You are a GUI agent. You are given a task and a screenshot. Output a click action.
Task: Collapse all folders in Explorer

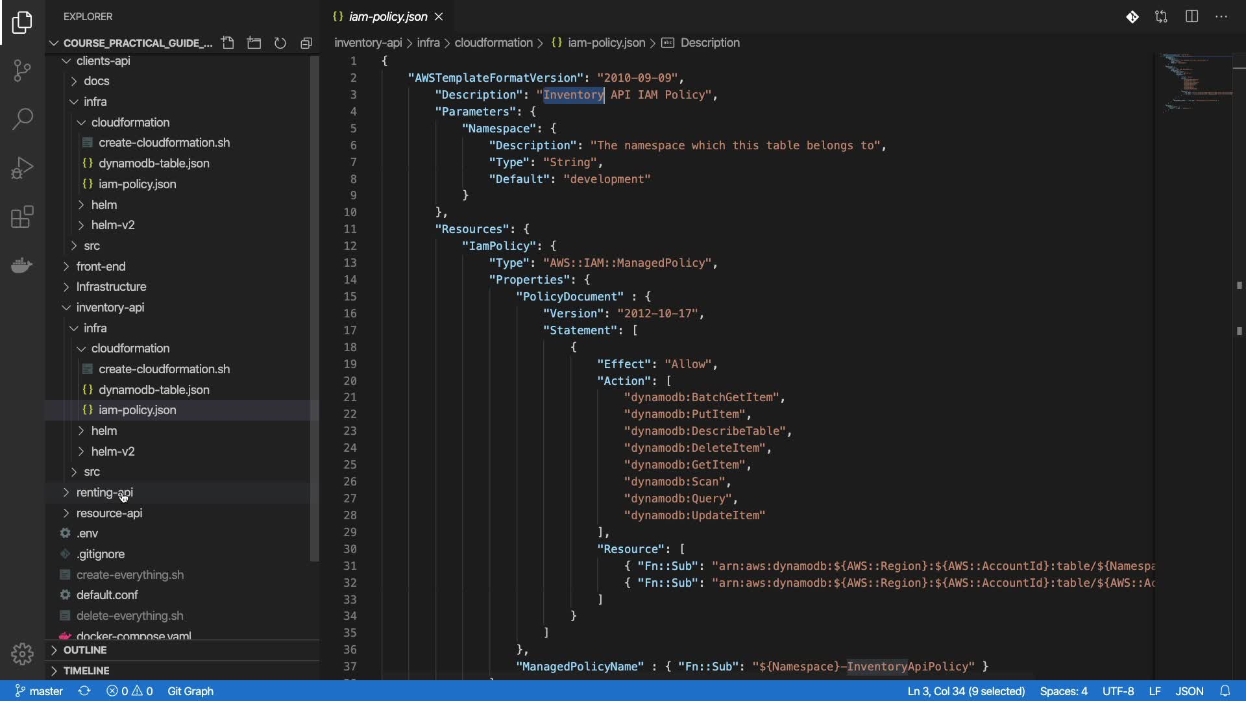306,43
